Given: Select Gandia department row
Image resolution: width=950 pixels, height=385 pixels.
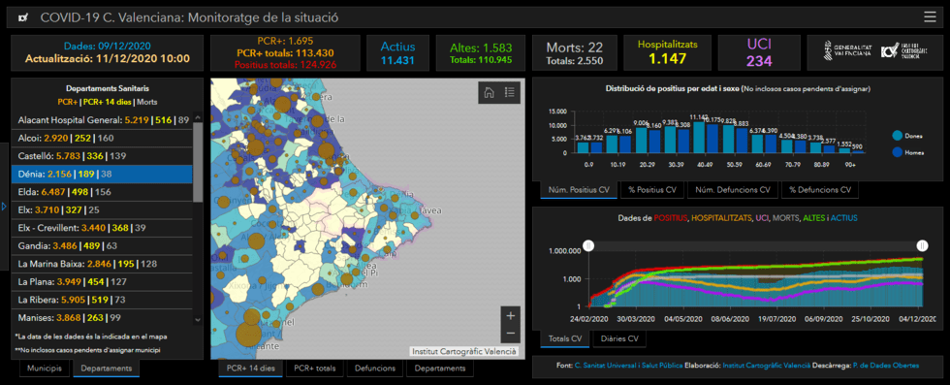Looking at the screenshot, I should 102,246.
